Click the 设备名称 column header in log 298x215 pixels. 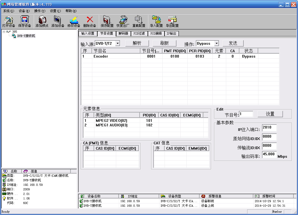tap(98, 196)
